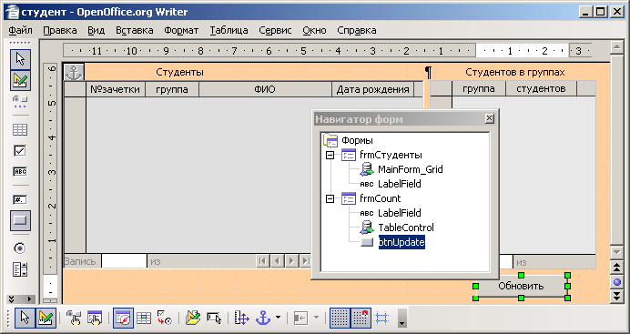Viewport: 630px width, 334px height.
Task: Click the Add Field icon in the bottom toolbar
Action: (144, 319)
